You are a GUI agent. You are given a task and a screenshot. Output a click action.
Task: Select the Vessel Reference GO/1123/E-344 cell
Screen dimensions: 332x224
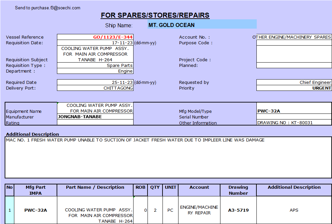tap(95, 37)
